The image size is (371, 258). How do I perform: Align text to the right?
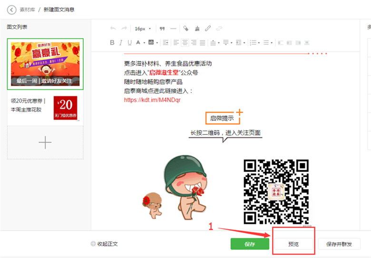[x=194, y=43]
